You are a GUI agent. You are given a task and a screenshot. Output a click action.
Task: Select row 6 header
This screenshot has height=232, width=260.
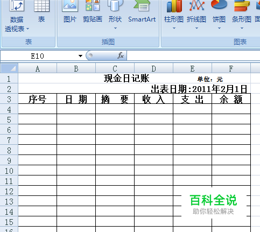coord(9,130)
